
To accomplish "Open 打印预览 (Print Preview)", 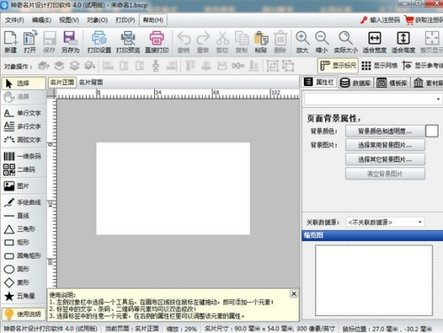I will click(x=128, y=42).
